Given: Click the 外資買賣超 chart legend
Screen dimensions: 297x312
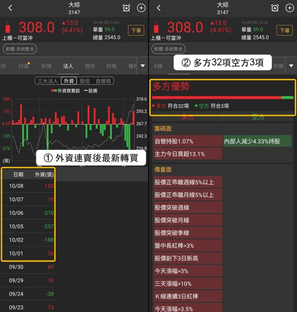Looking at the screenshot, I should pyautogui.click(x=65, y=91).
